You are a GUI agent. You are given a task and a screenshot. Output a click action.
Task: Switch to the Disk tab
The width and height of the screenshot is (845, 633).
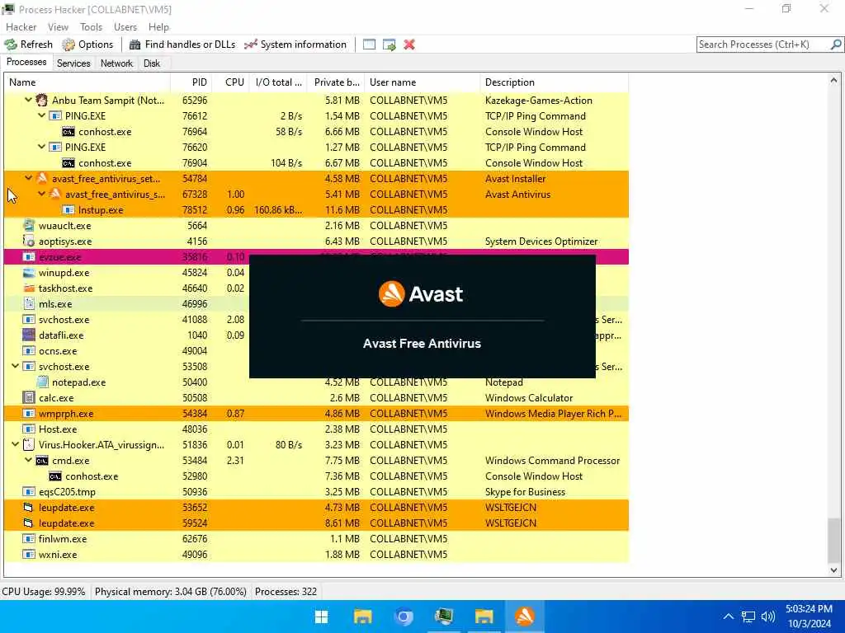pos(152,63)
